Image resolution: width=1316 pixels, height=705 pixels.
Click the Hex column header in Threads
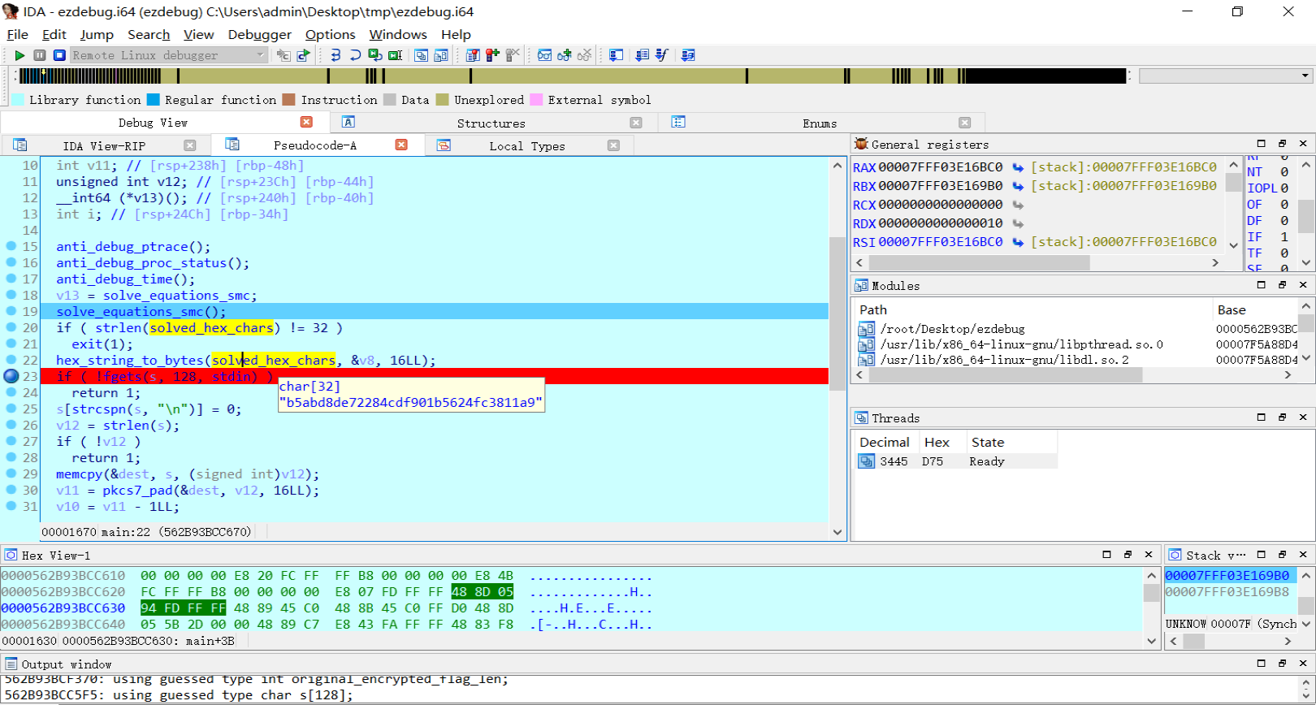[x=937, y=442]
